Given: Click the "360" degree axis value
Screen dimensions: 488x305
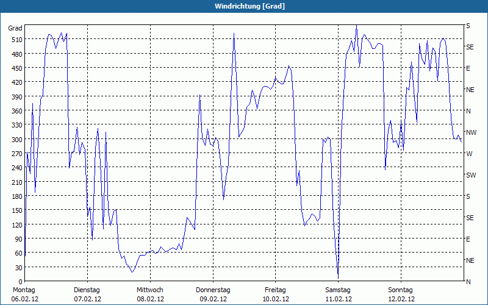Looking at the screenshot, I should point(17,111).
